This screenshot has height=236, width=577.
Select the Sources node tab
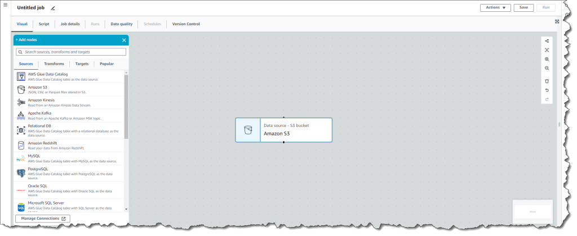click(26, 64)
